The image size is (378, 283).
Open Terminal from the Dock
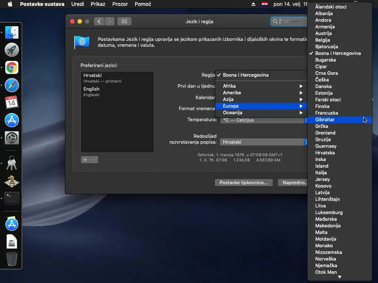[x=11, y=198]
